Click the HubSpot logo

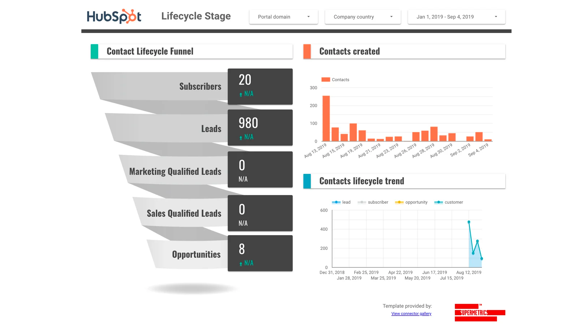pyautogui.click(x=114, y=16)
